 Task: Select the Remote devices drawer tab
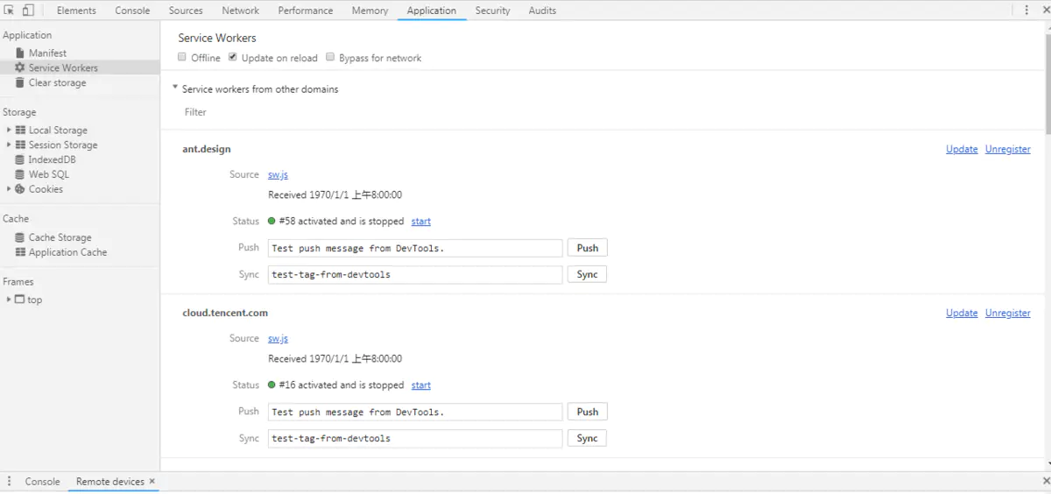(x=110, y=482)
